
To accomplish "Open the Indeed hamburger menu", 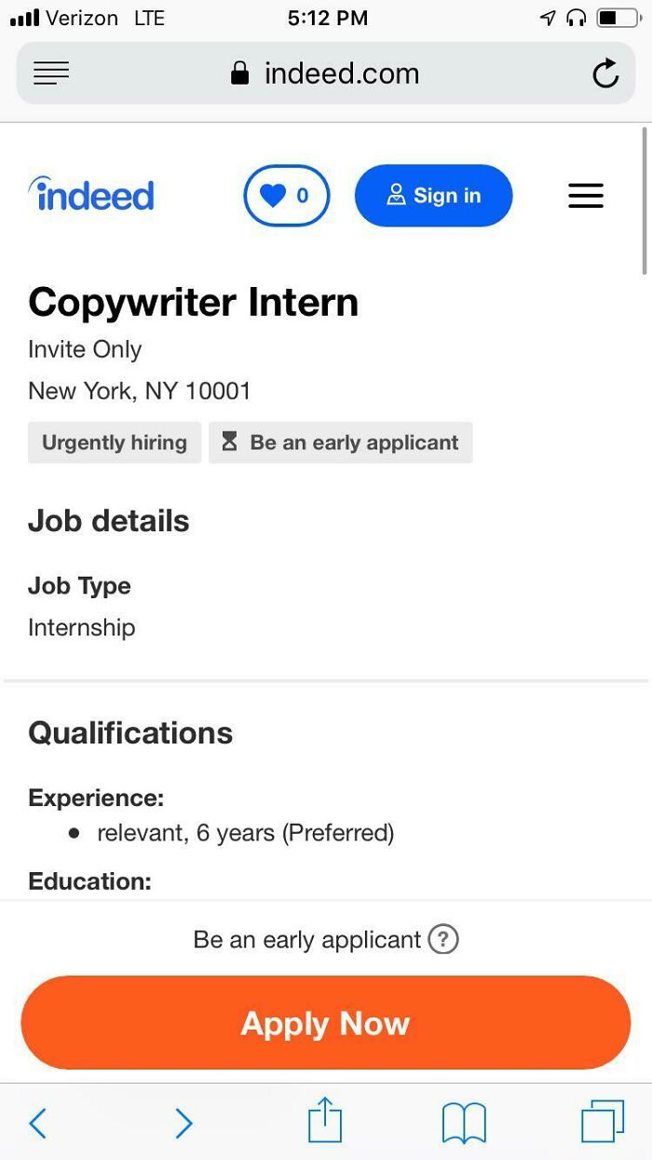I will (x=586, y=195).
